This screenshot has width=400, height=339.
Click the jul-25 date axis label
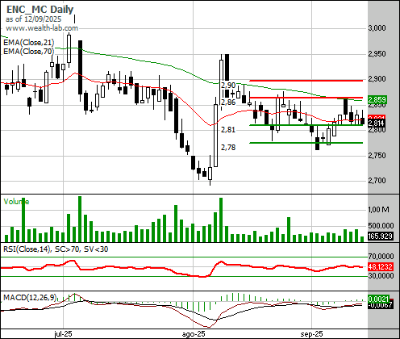tap(63, 334)
